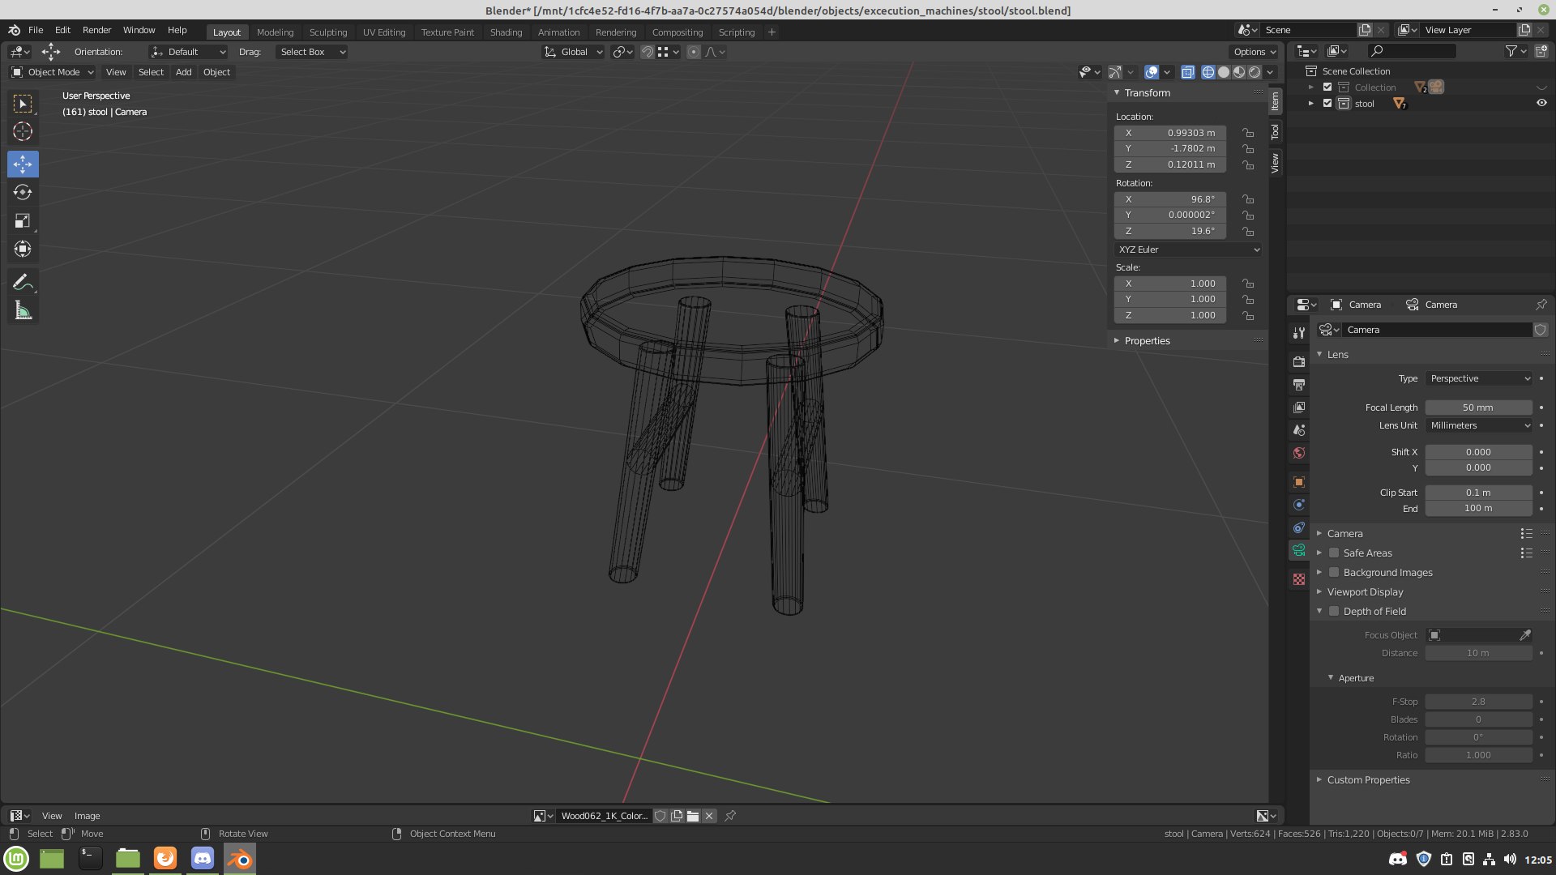
Task: Switch to the Modeling workspace tab
Action: (x=275, y=32)
